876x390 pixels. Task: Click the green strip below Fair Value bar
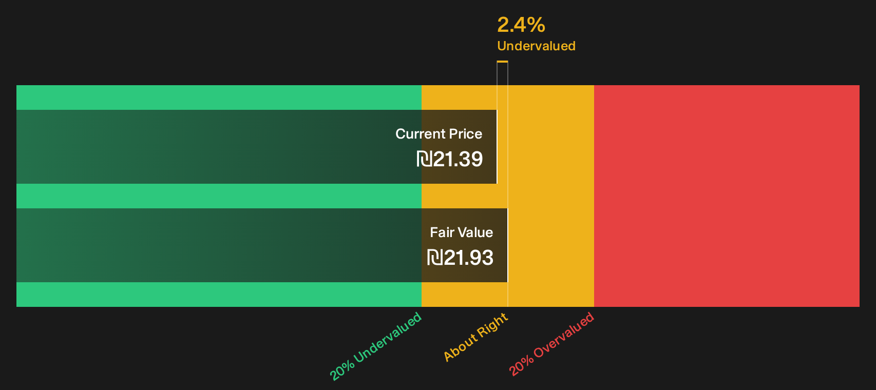pyautogui.click(x=219, y=295)
